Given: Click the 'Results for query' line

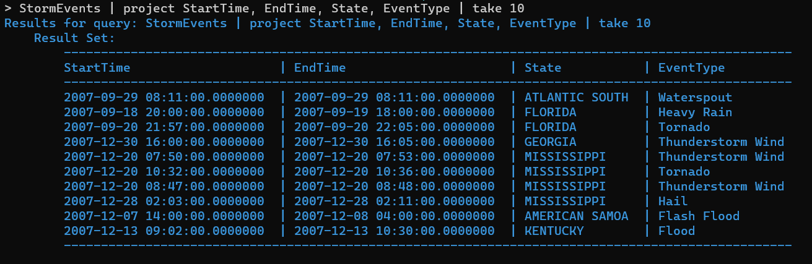Looking at the screenshot, I should [x=328, y=23].
